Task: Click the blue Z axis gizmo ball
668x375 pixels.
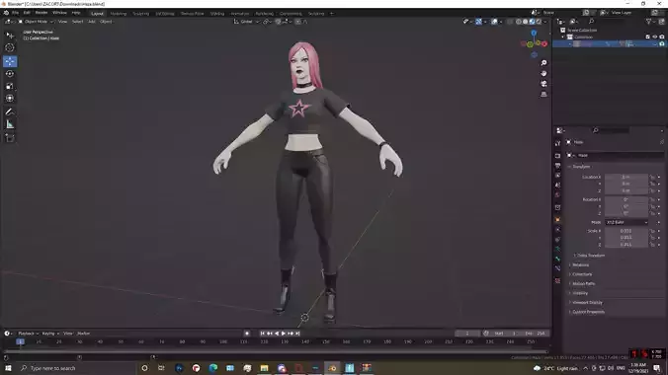Action: (534, 34)
